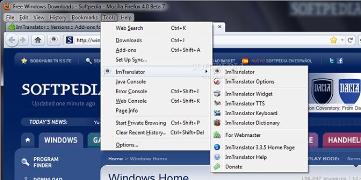Viewport: 361px width, 180px height.
Task: Click the Twitter icon on Softpedia
Action: click(x=332, y=61)
